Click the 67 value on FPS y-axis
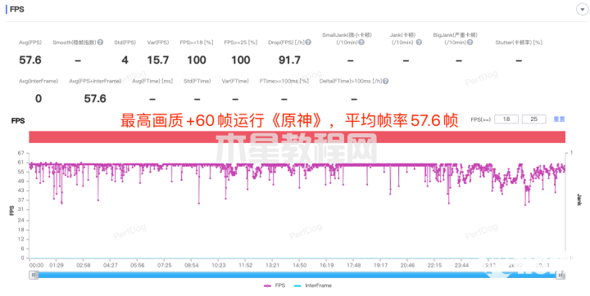The width and height of the screenshot is (590, 296). (21, 153)
